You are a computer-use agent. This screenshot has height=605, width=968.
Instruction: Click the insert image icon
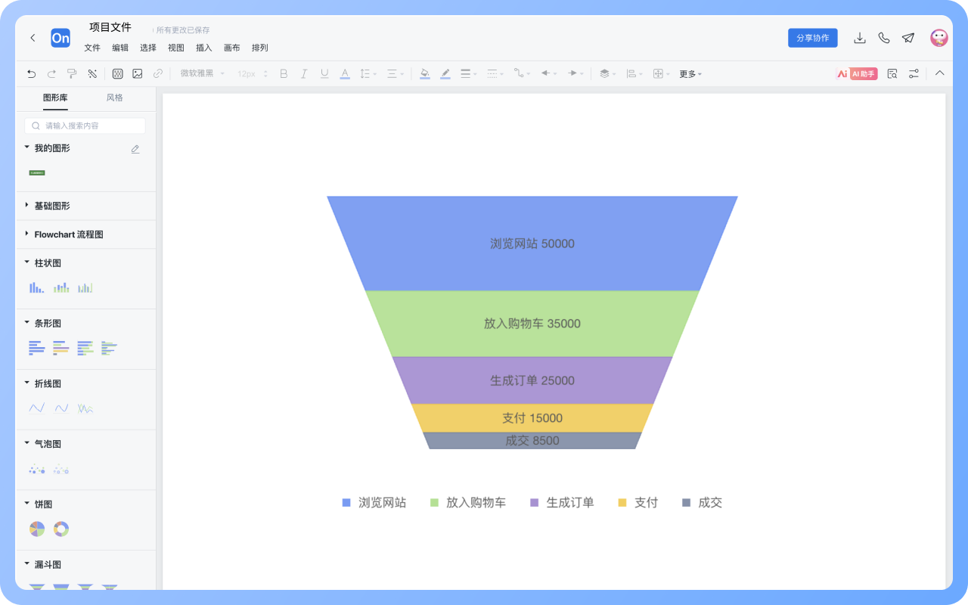coord(138,73)
